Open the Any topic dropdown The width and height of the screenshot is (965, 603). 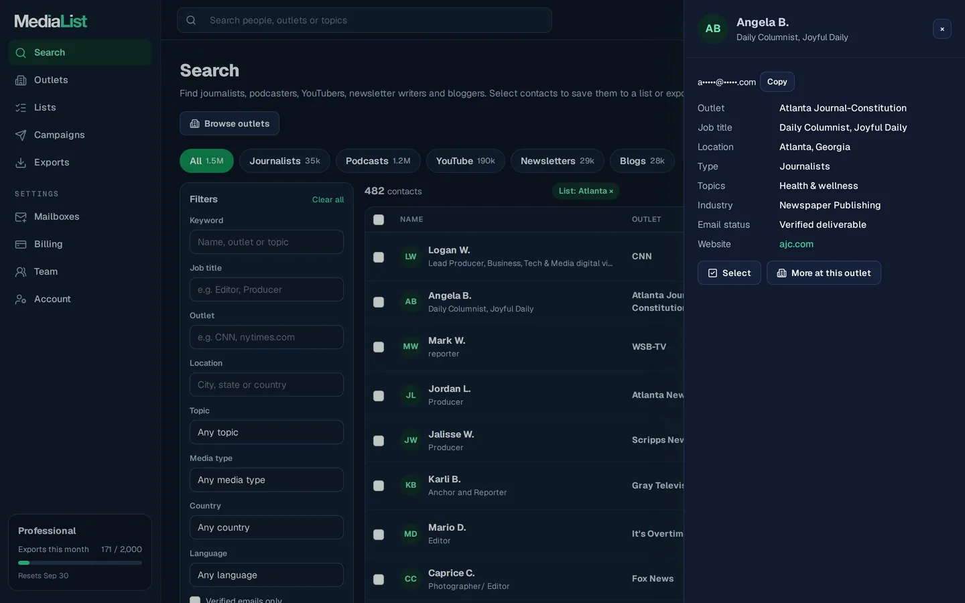(x=267, y=432)
